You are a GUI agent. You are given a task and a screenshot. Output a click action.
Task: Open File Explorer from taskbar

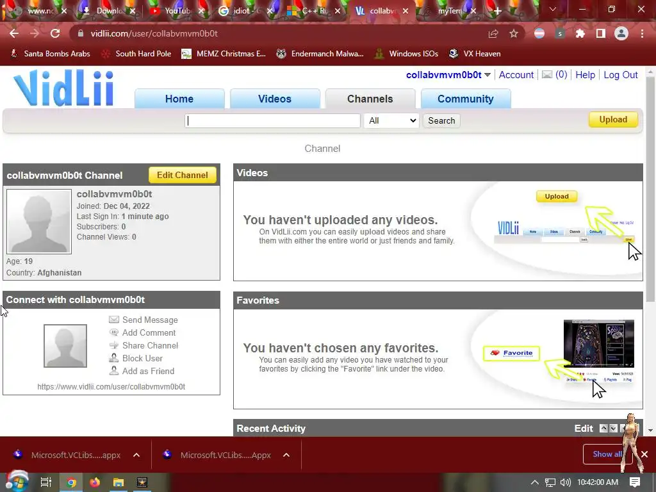pyautogui.click(x=119, y=482)
